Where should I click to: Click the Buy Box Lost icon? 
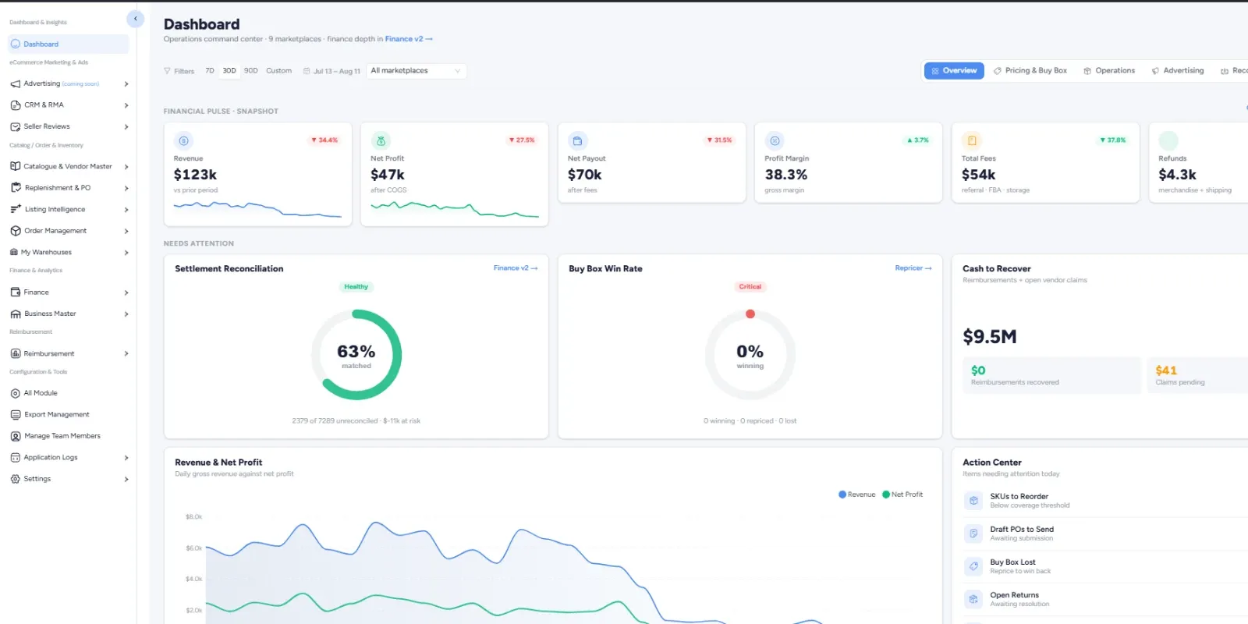coord(973,566)
